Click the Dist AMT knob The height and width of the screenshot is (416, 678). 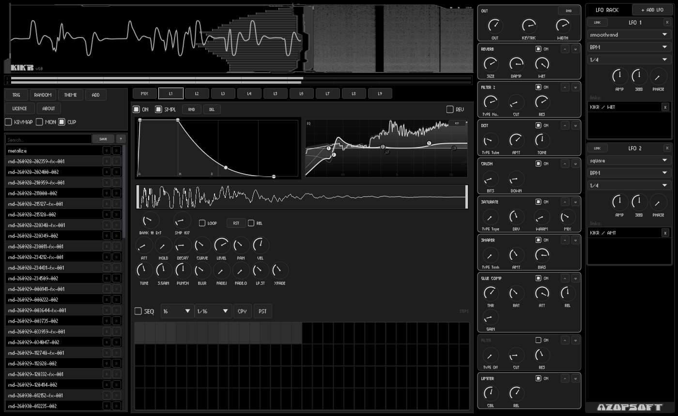[516, 140]
